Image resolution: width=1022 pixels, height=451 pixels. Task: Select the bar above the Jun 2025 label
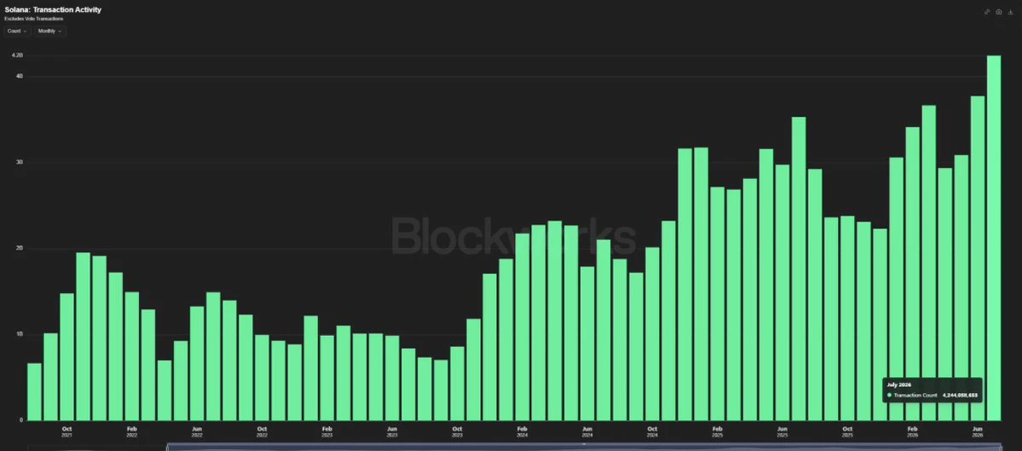[x=782, y=292]
